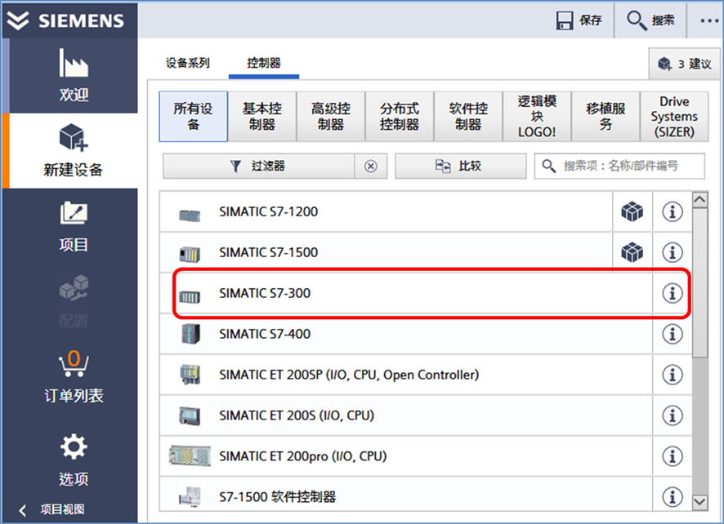
Task: Open the 3 建议 suggestions button
Action: coord(685,64)
